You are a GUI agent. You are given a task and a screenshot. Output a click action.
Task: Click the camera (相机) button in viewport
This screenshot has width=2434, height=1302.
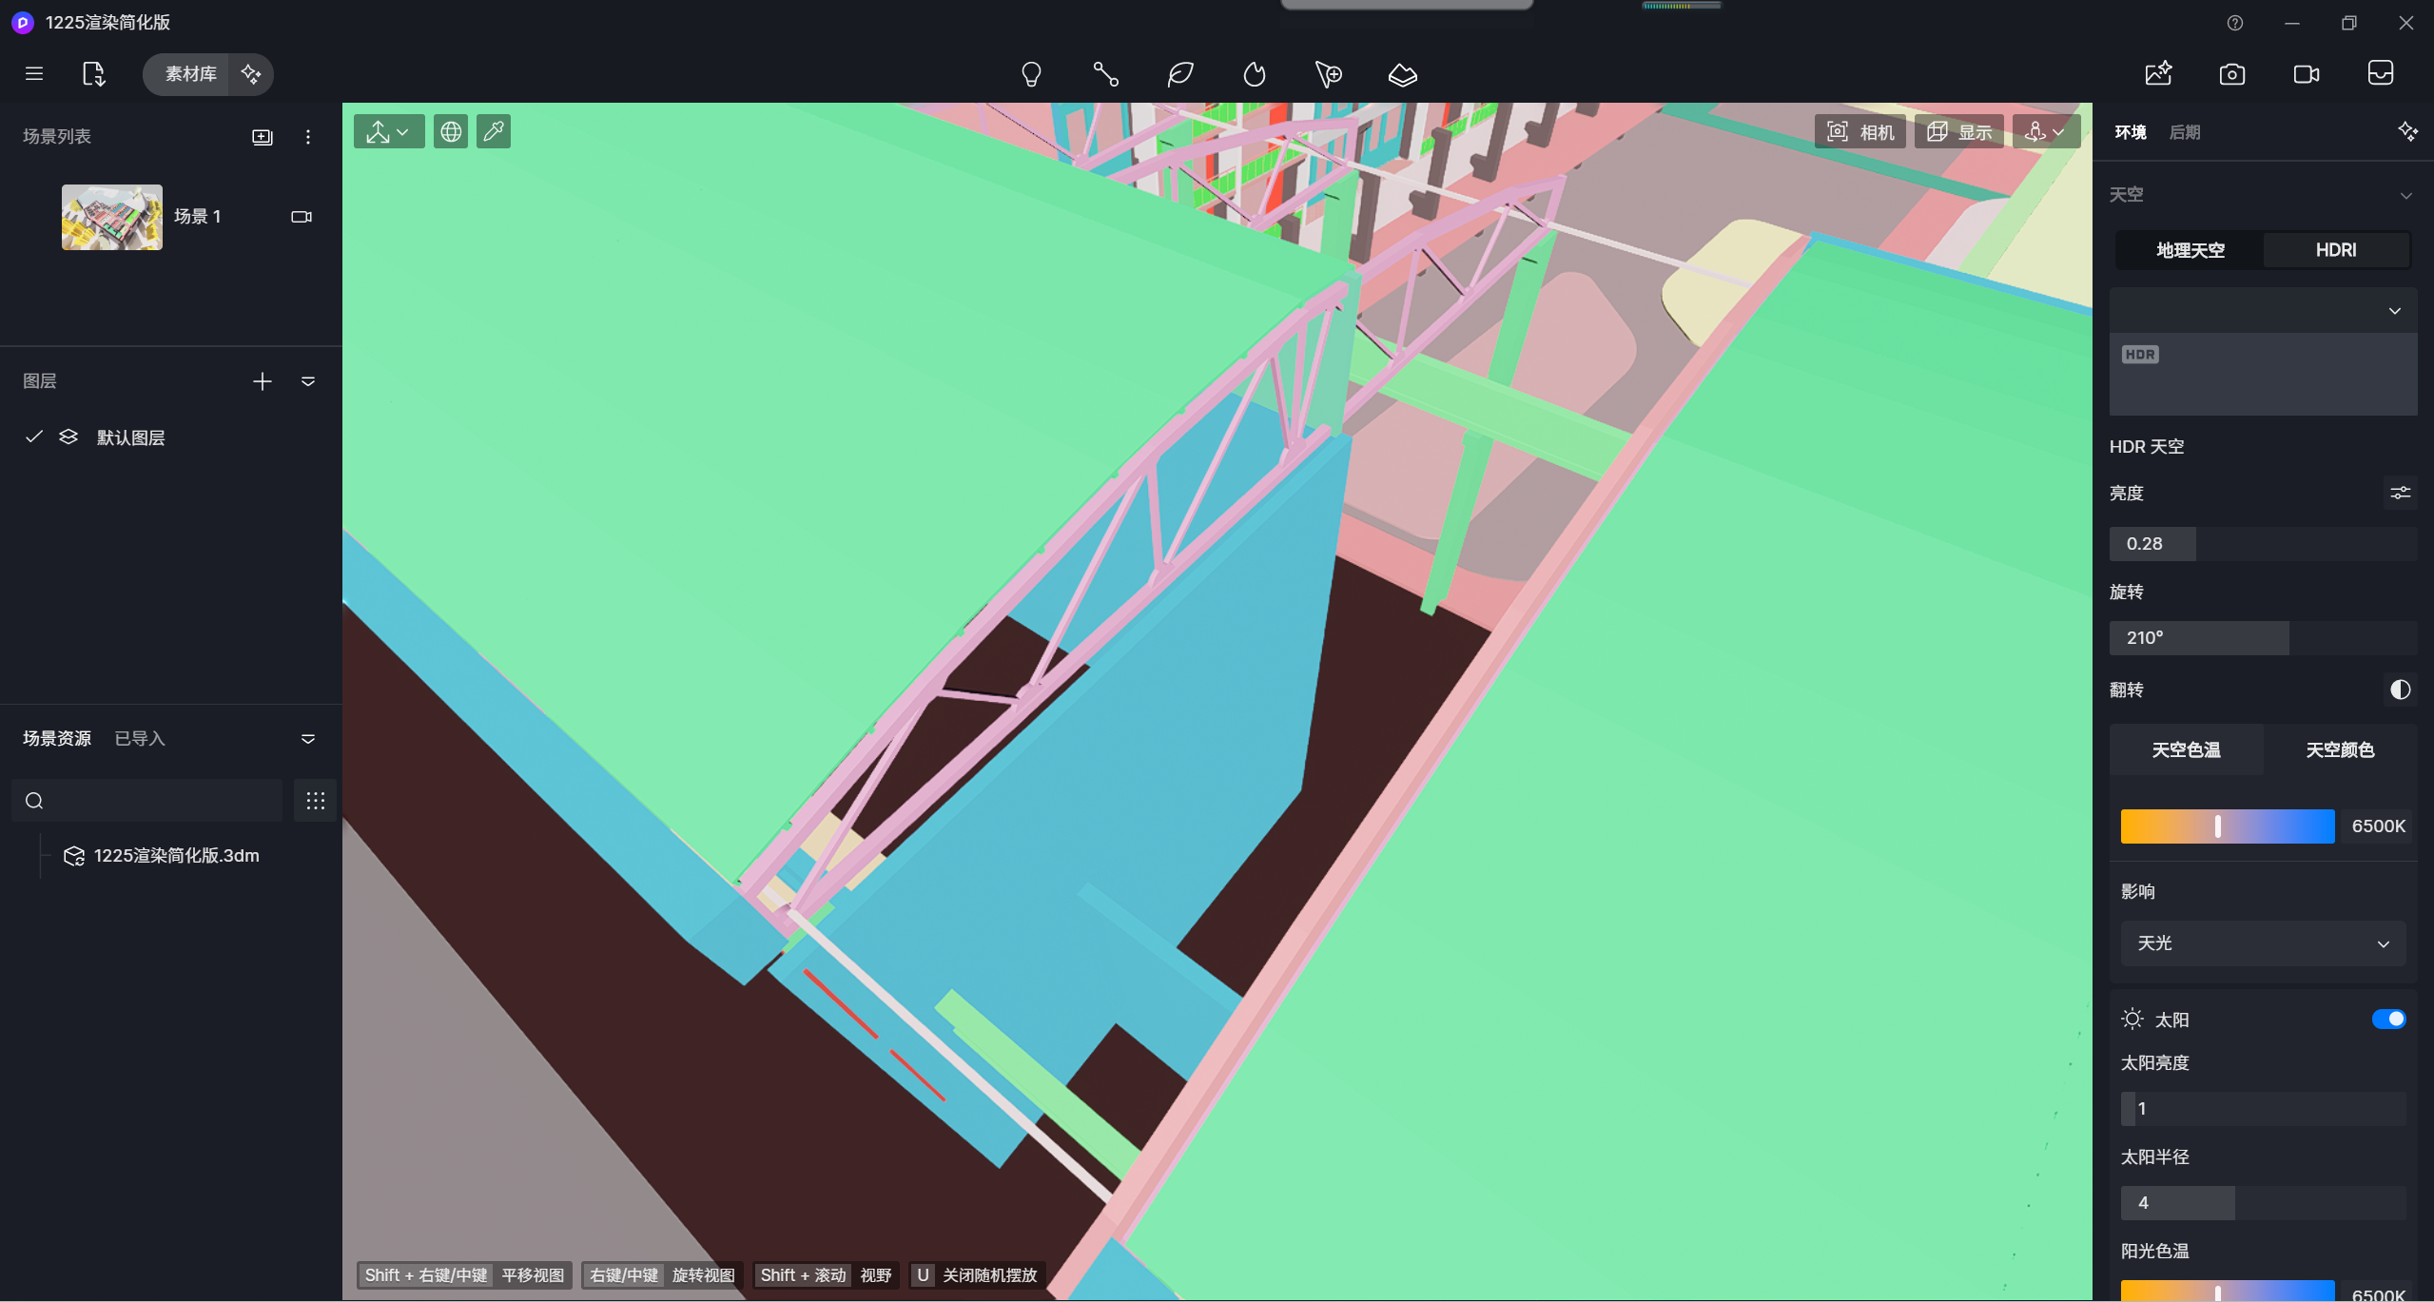coord(1860,131)
